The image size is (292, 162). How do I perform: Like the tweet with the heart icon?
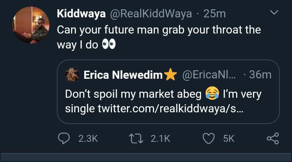(208, 139)
